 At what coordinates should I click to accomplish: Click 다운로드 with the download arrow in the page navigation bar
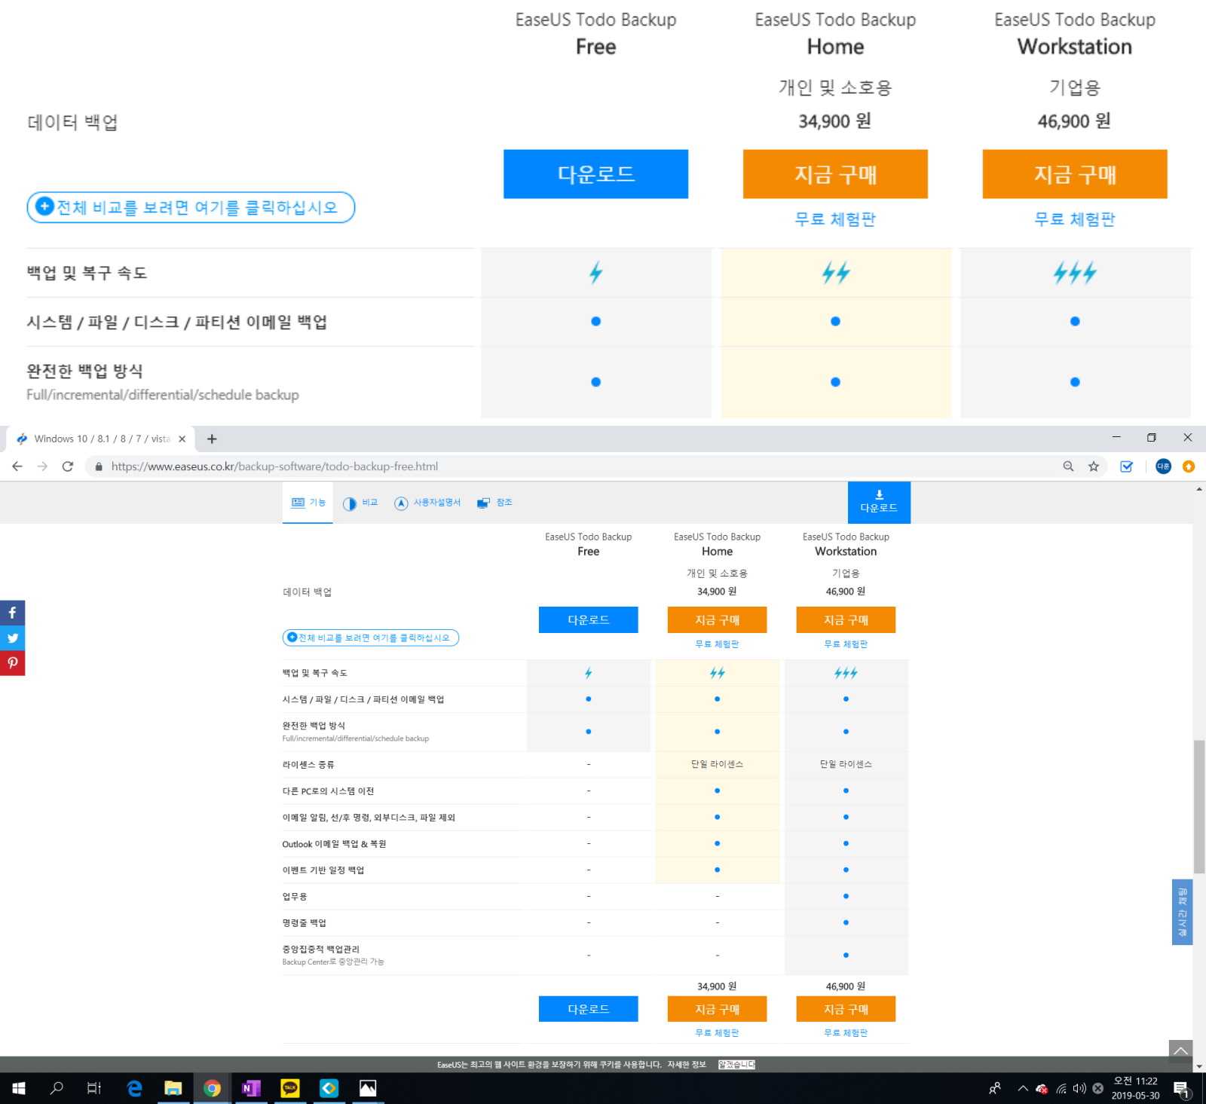point(879,503)
